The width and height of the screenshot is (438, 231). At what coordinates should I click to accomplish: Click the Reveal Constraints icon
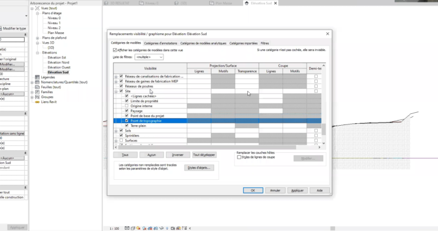tap(184, 228)
